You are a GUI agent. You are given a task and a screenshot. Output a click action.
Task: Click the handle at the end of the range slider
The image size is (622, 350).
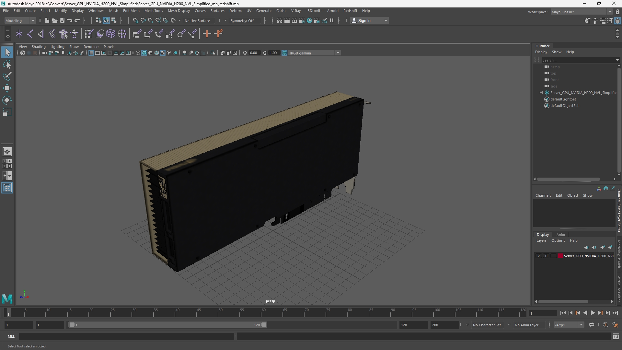264,325
